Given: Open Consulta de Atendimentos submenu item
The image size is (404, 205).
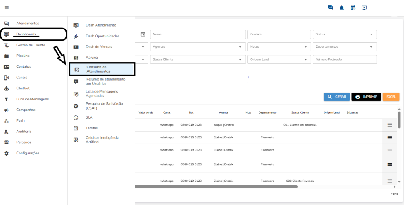Looking at the screenshot, I should [102, 69].
